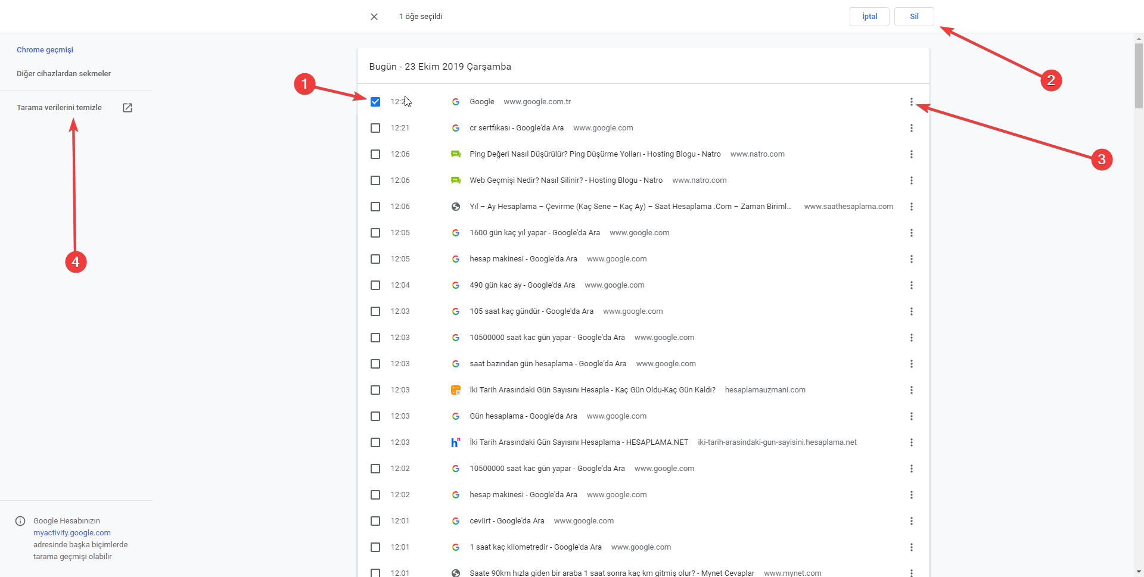Open three-dot menu for 490 gün kac ay entry

click(911, 285)
